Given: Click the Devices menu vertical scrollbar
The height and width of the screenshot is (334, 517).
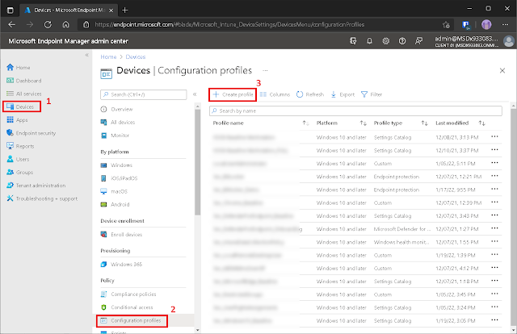Looking at the screenshot, I should [197, 161].
